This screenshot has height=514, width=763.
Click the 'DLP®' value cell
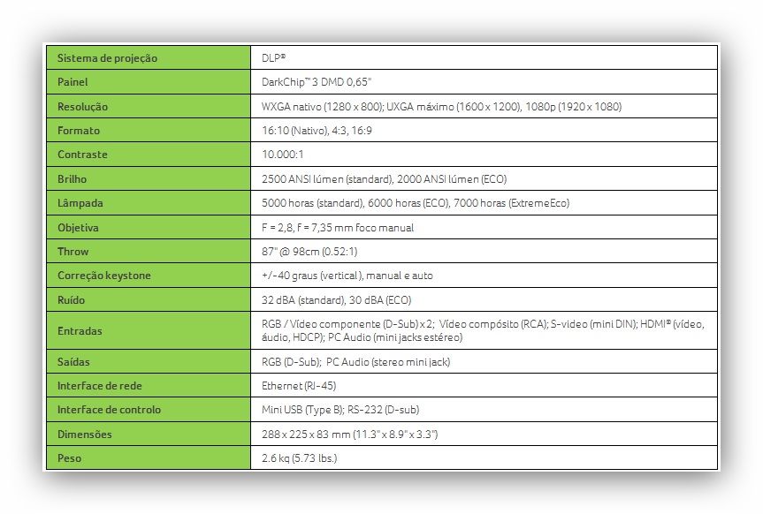tap(484, 58)
